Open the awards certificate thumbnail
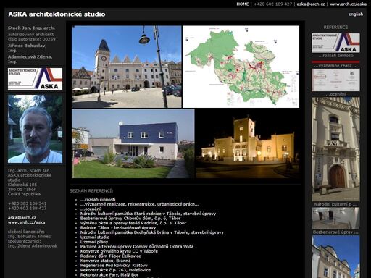The height and width of the screenshot is (278, 371). 335,80
